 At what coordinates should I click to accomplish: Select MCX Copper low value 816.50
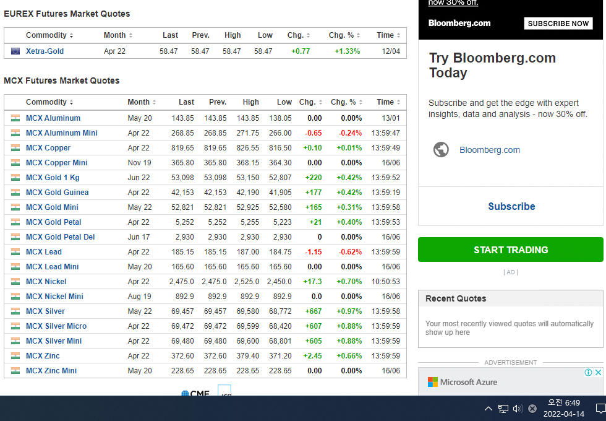(x=280, y=148)
